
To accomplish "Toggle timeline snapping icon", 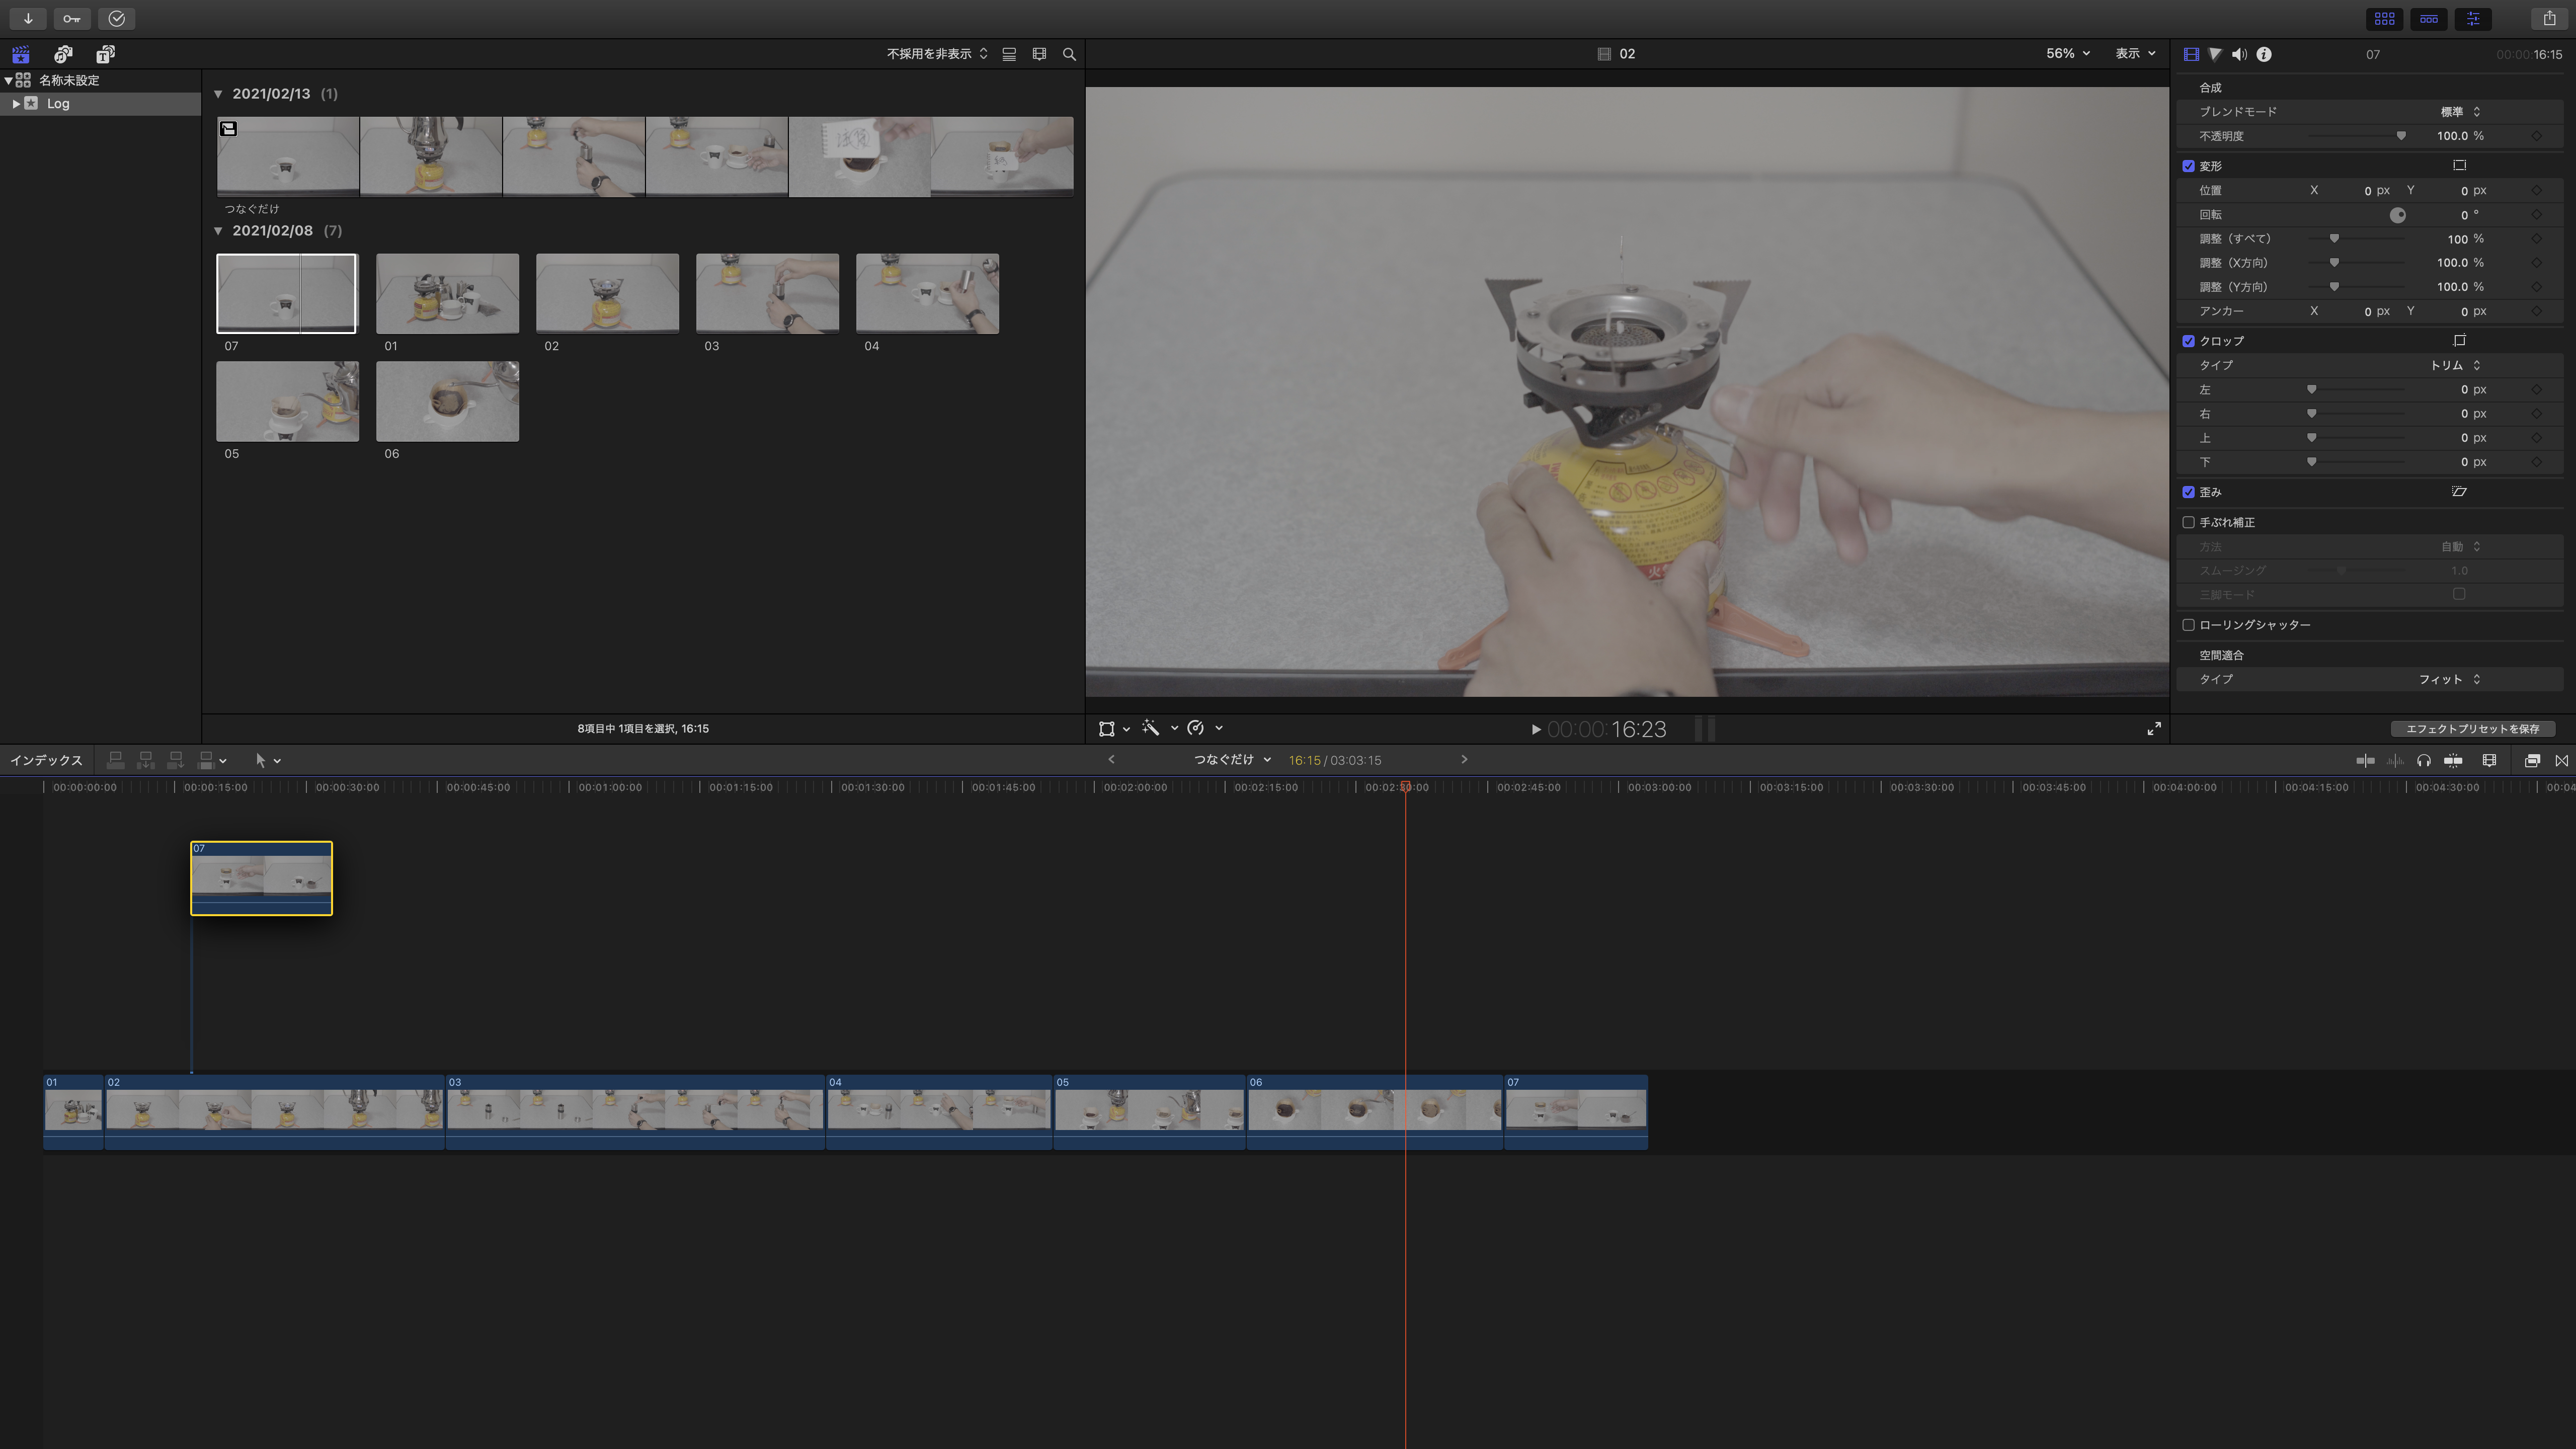I will [2453, 761].
